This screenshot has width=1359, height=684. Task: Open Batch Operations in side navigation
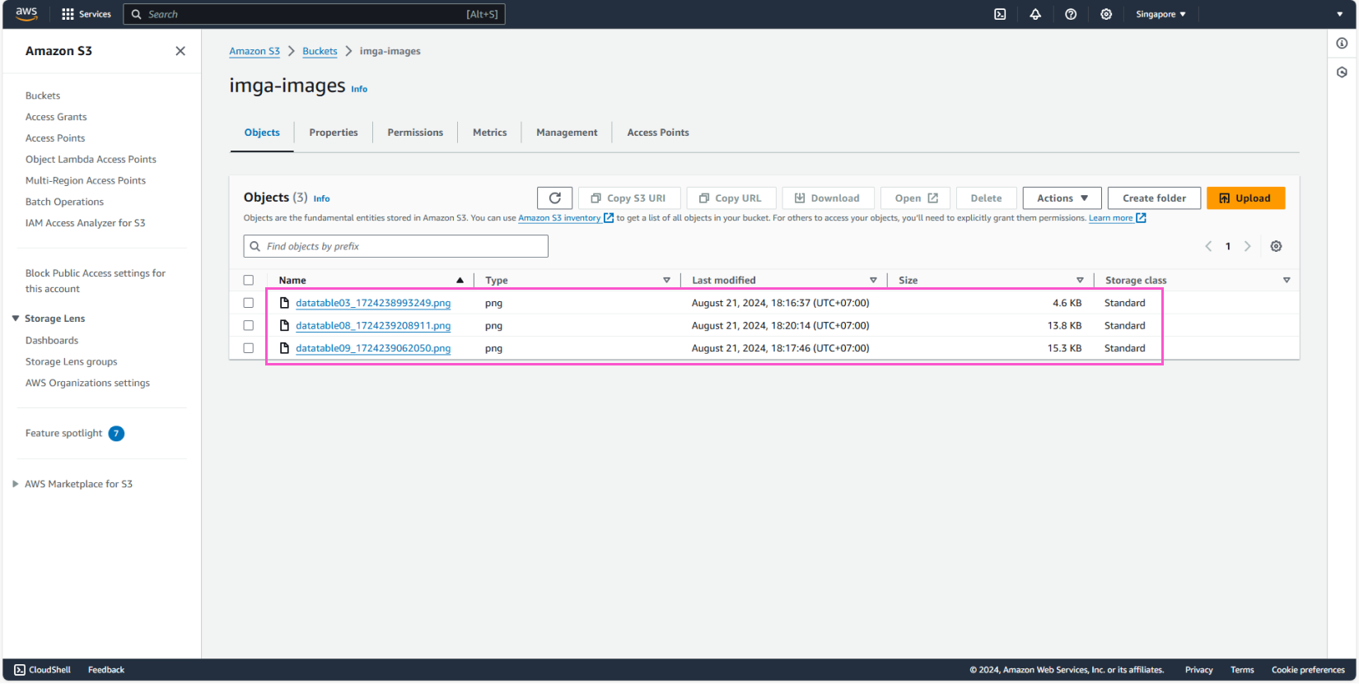click(64, 202)
